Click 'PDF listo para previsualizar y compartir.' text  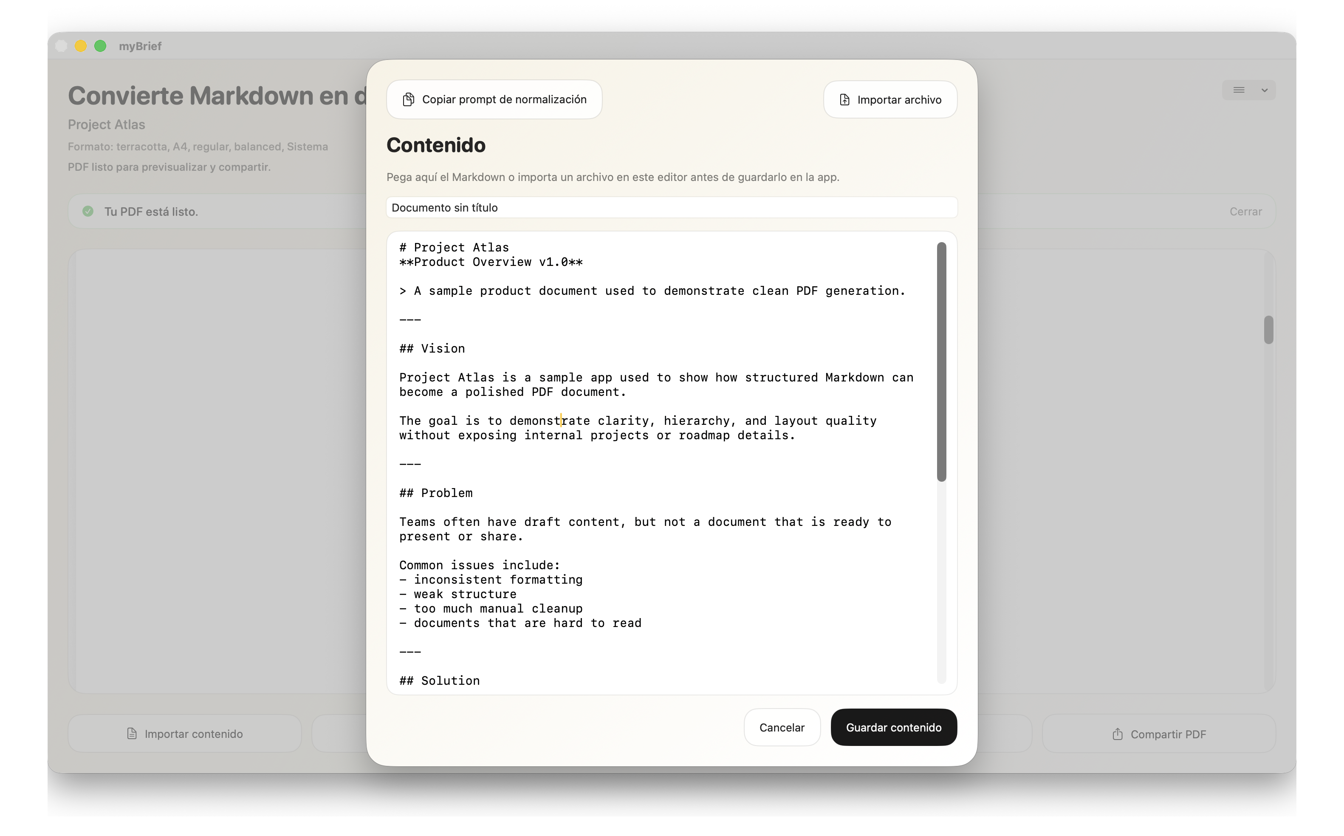coord(169,167)
